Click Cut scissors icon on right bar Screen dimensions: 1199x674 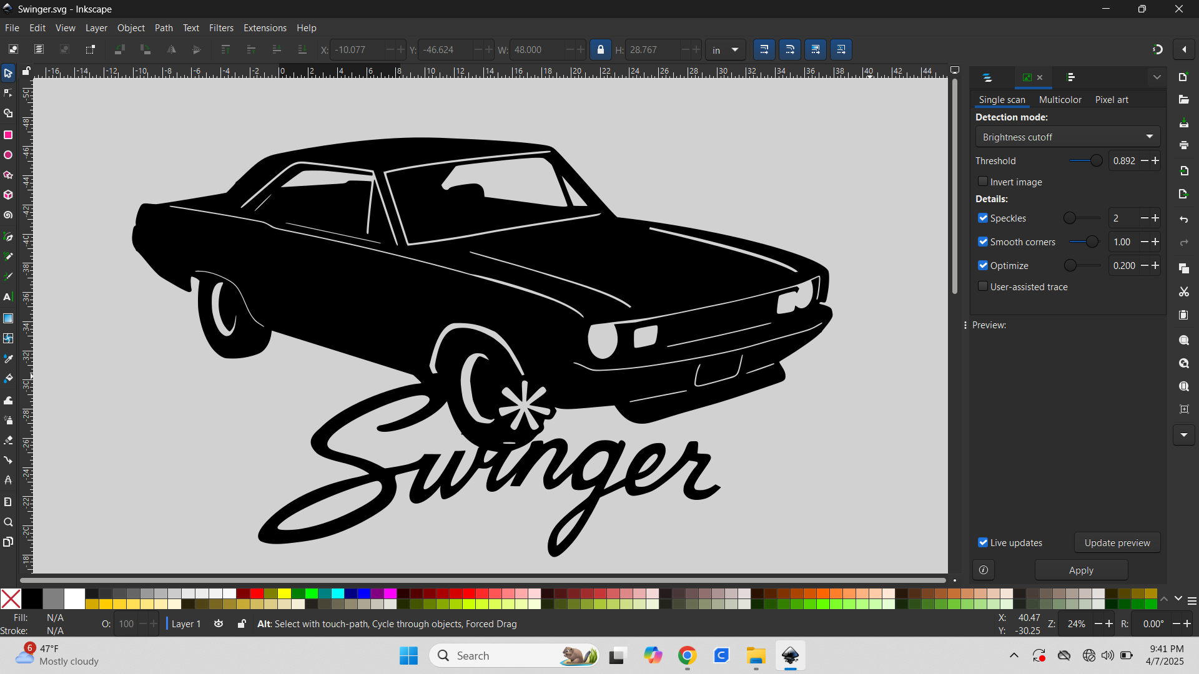(x=1183, y=291)
